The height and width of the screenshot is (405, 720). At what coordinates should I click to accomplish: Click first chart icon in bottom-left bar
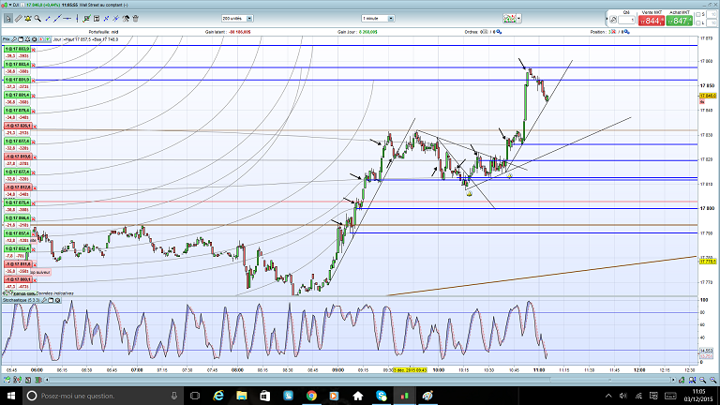(x=7, y=380)
